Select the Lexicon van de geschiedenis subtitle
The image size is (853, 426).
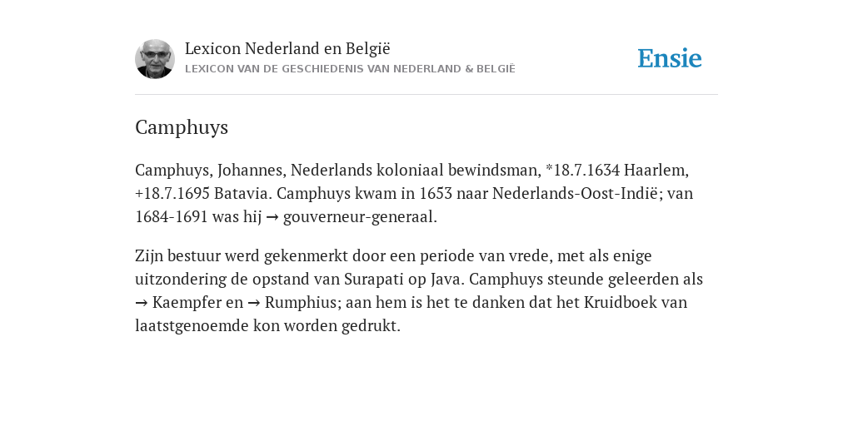pyautogui.click(x=350, y=69)
